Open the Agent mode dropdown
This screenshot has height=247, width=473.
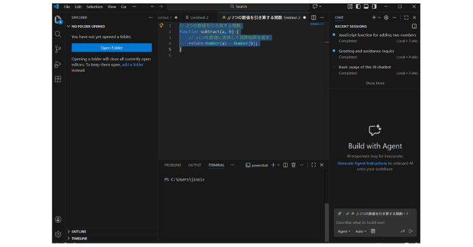coord(344,231)
